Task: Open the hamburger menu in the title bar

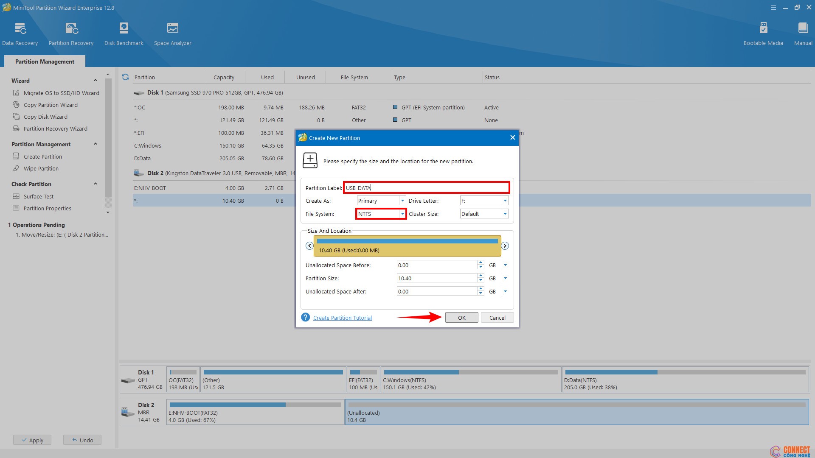Action: [773, 8]
